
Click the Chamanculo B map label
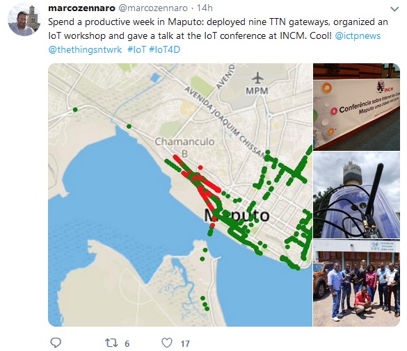pos(184,147)
